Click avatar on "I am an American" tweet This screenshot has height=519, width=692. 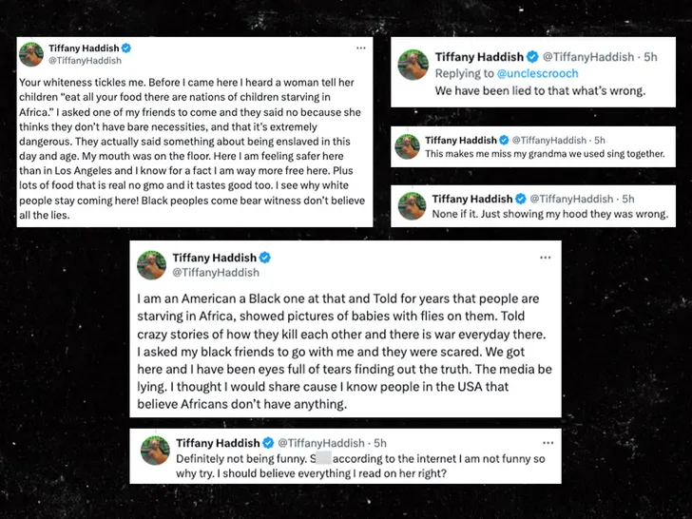point(152,265)
